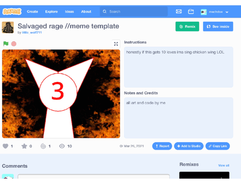Click the Copy Link button
The height and width of the screenshot is (181, 241).
pyautogui.click(x=217, y=146)
